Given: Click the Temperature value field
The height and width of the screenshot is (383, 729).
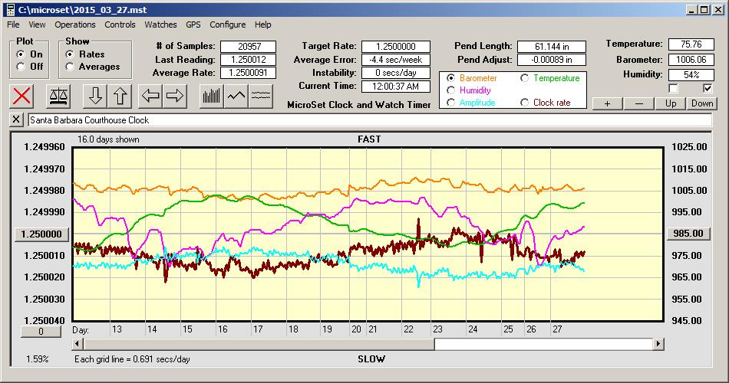Looking at the screenshot, I should point(691,44).
